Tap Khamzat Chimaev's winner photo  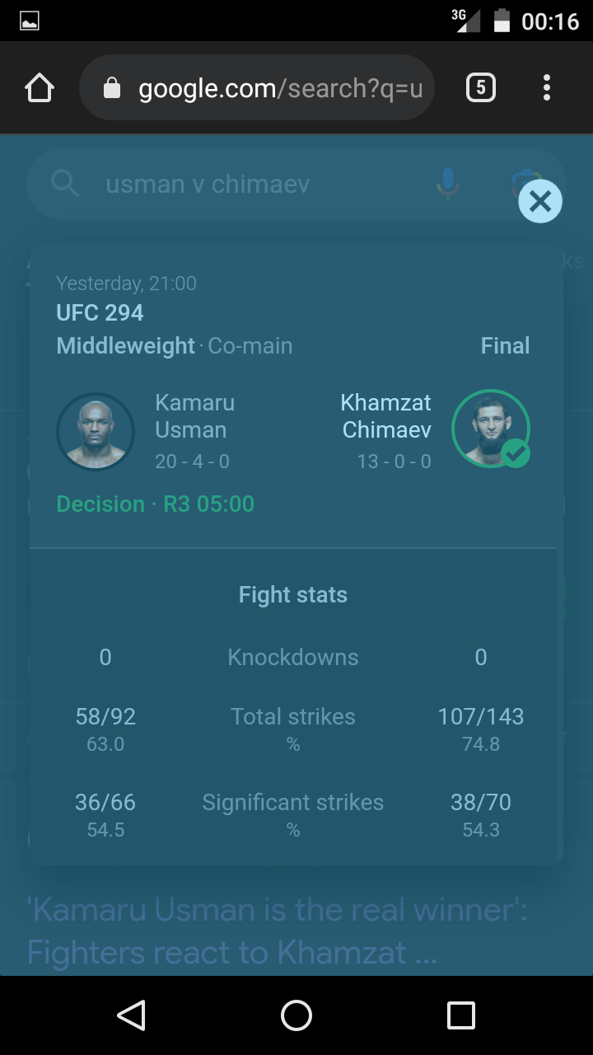tap(488, 427)
